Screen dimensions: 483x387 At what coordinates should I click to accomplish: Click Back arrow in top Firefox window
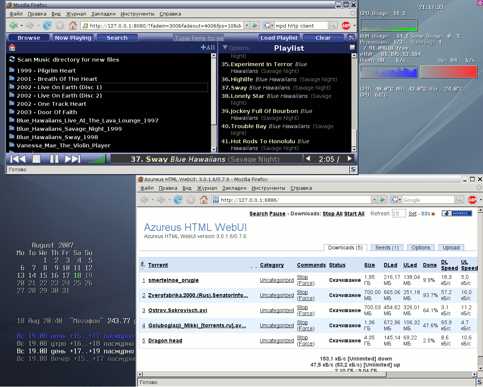pos(13,25)
